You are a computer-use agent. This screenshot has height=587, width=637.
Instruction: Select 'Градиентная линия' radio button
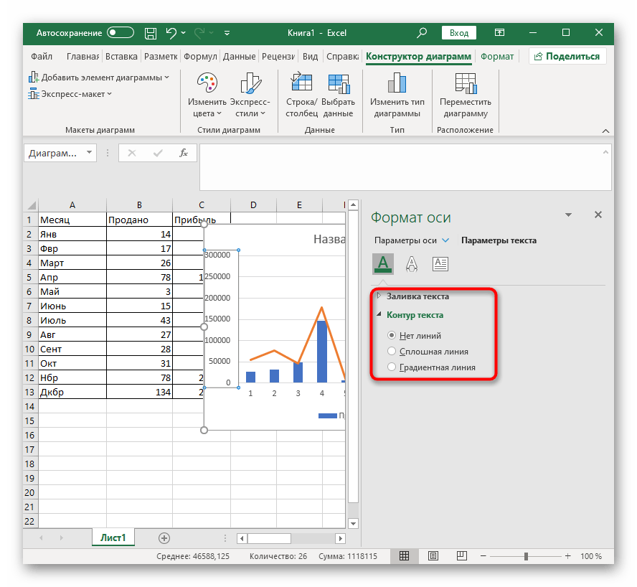click(391, 367)
